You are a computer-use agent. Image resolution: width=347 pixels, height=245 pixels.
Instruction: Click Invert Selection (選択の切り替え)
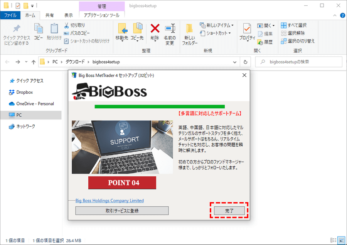pos(298,41)
